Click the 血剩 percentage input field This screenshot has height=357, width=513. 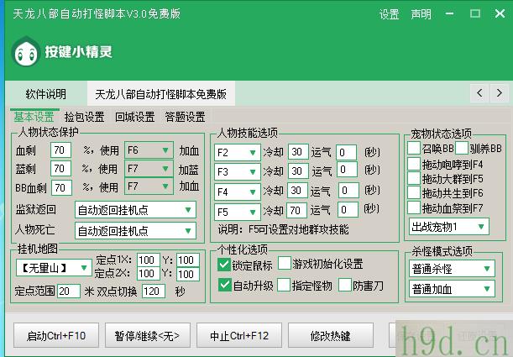coord(60,150)
